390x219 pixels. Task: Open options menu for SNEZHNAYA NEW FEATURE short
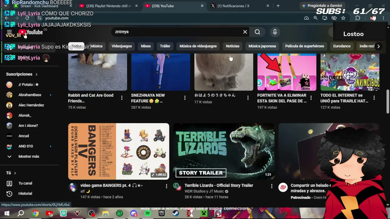(x=185, y=98)
